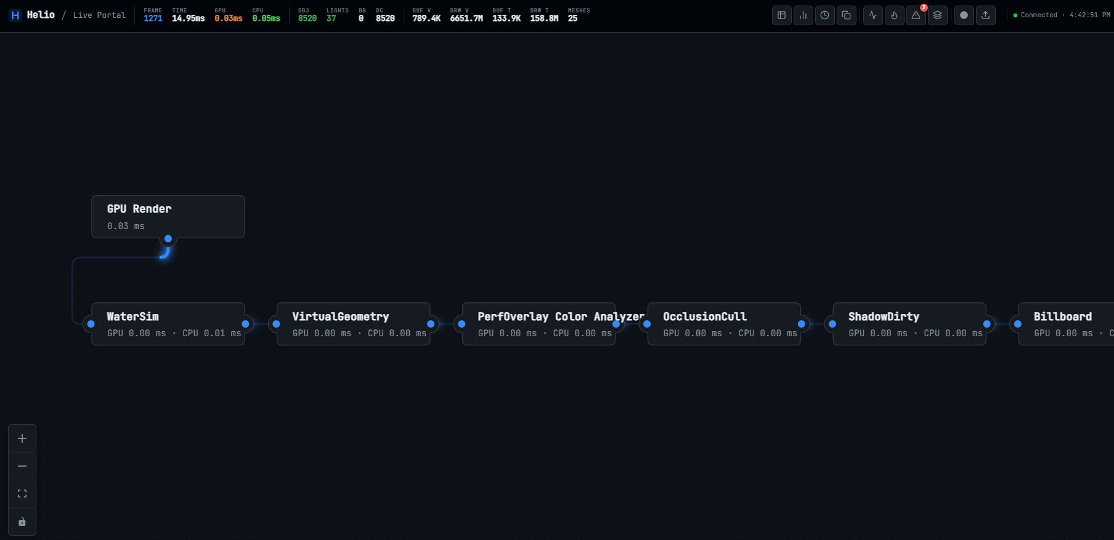Select the PerfOverlay Color Analyzer node
1114x540 pixels.
[x=539, y=324]
